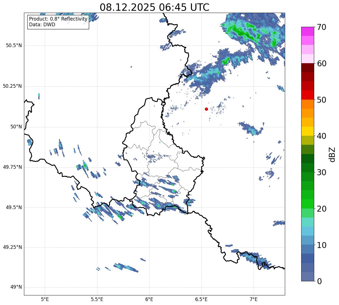The width and height of the screenshot is (339, 305).
Task: Click the colorbar tick label 70
Action: 322,27
